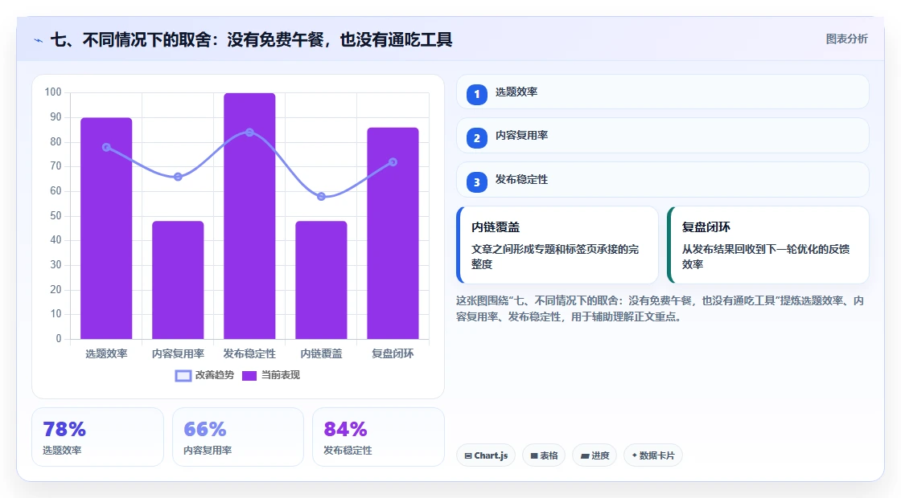The height and width of the screenshot is (498, 901).
Task: Select the 内容复用率 list item
Action: pyautogui.click(x=663, y=136)
